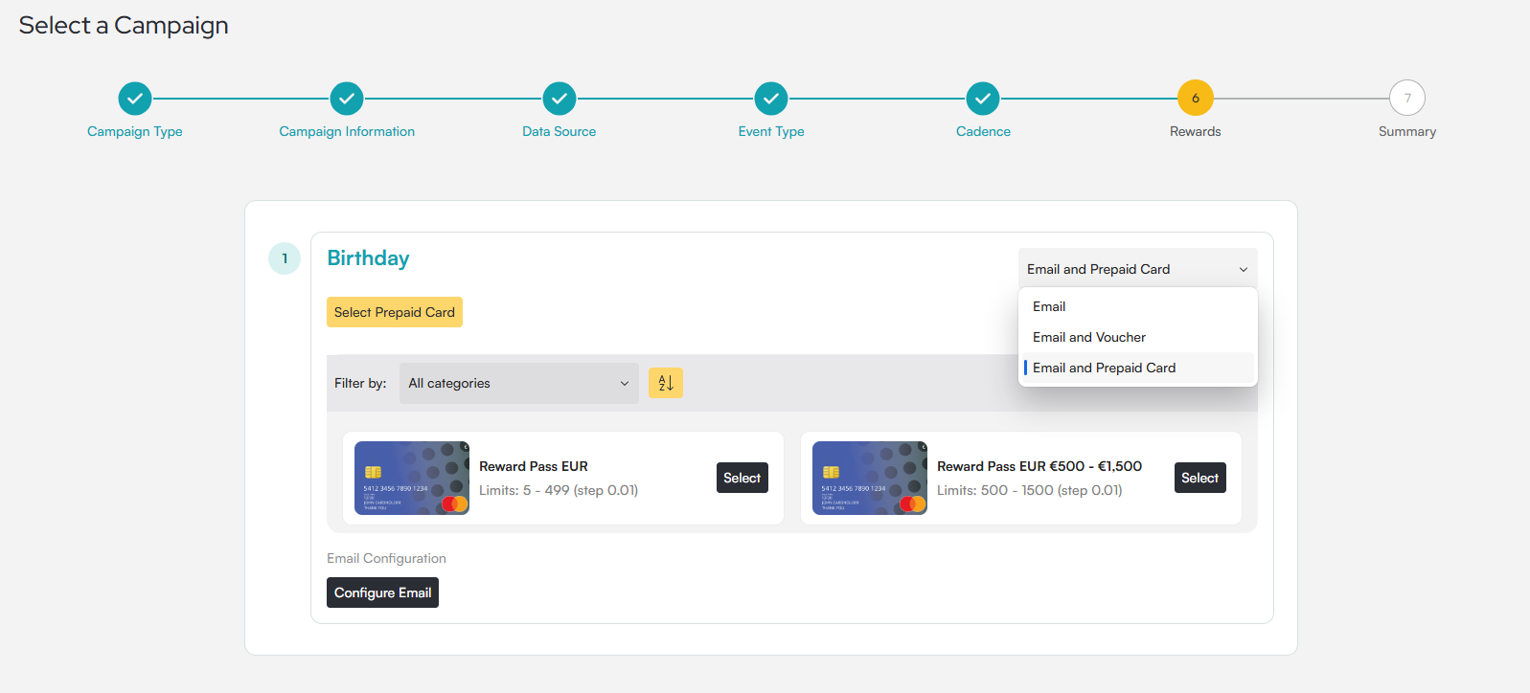Click the Cadence step label
This screenshot has width=1530, height=693.
tap(983, 131)
